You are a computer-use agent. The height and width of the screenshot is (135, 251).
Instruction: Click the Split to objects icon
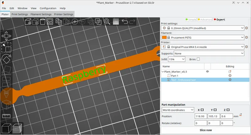[x=91, y=21]
